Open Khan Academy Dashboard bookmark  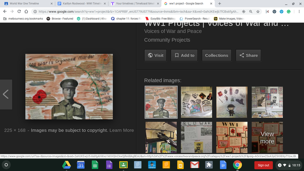[92, 19]
